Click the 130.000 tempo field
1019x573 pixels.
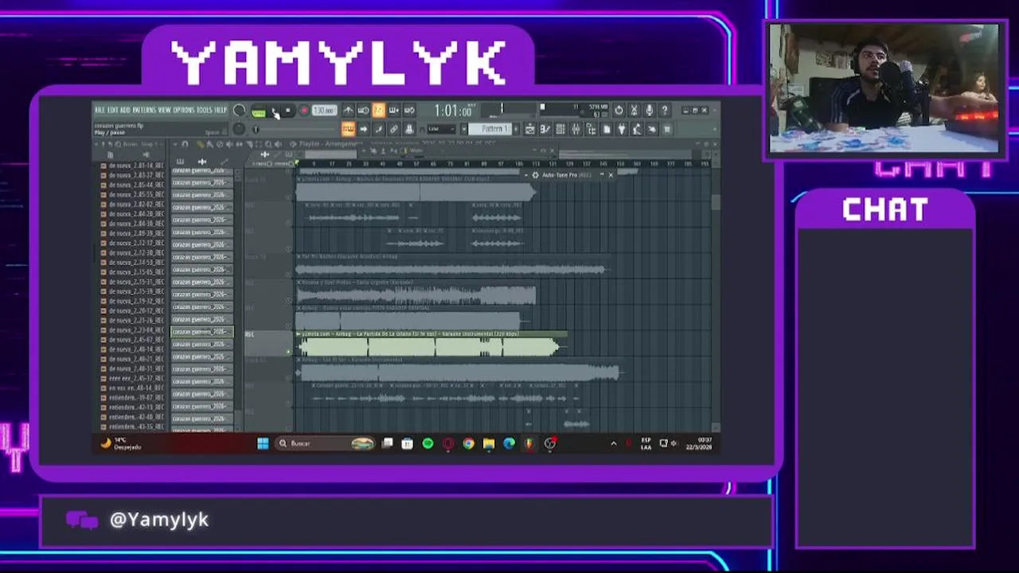pyautogui.click(x=323, y=111)
